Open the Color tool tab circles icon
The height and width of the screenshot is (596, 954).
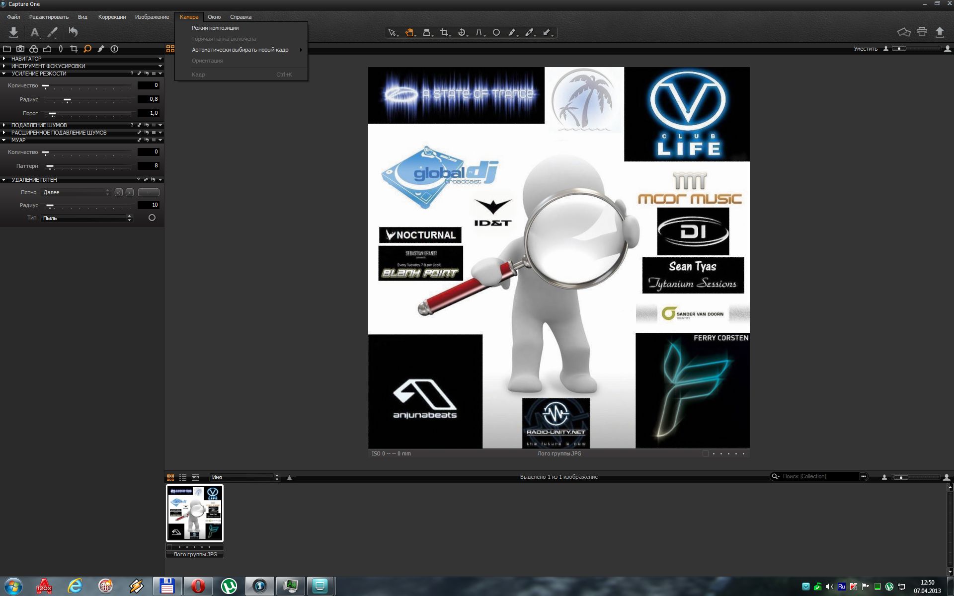click(x=34, y=49)
